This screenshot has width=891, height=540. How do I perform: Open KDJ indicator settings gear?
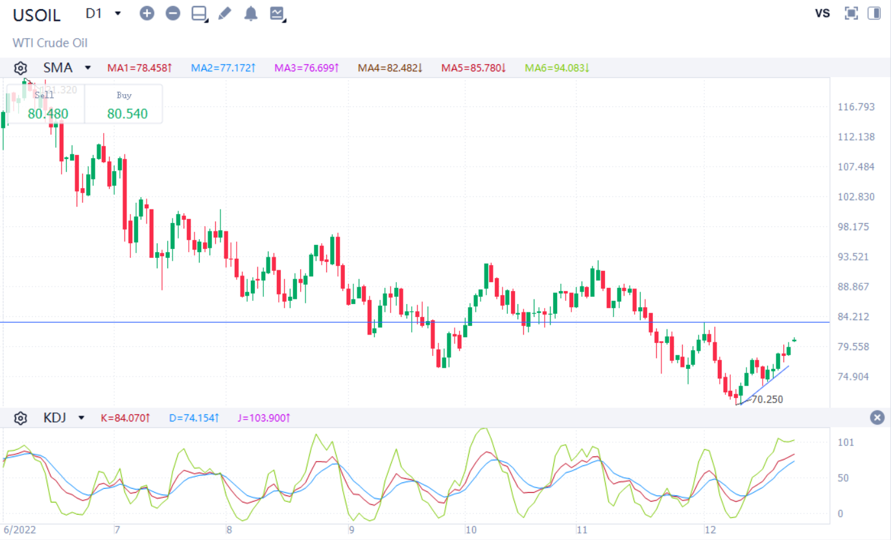pos(19,418)
